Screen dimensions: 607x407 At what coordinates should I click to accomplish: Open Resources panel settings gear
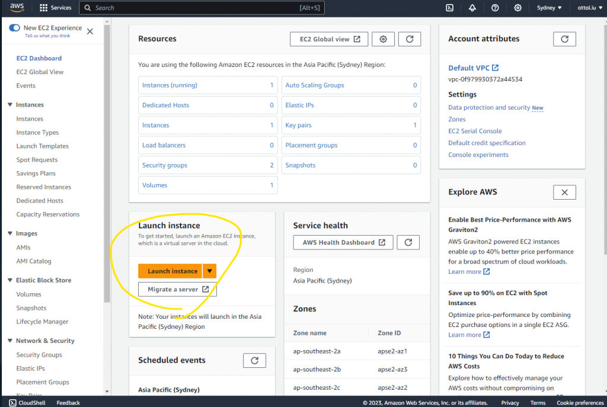pyautogui.click(x=383, y=39)
